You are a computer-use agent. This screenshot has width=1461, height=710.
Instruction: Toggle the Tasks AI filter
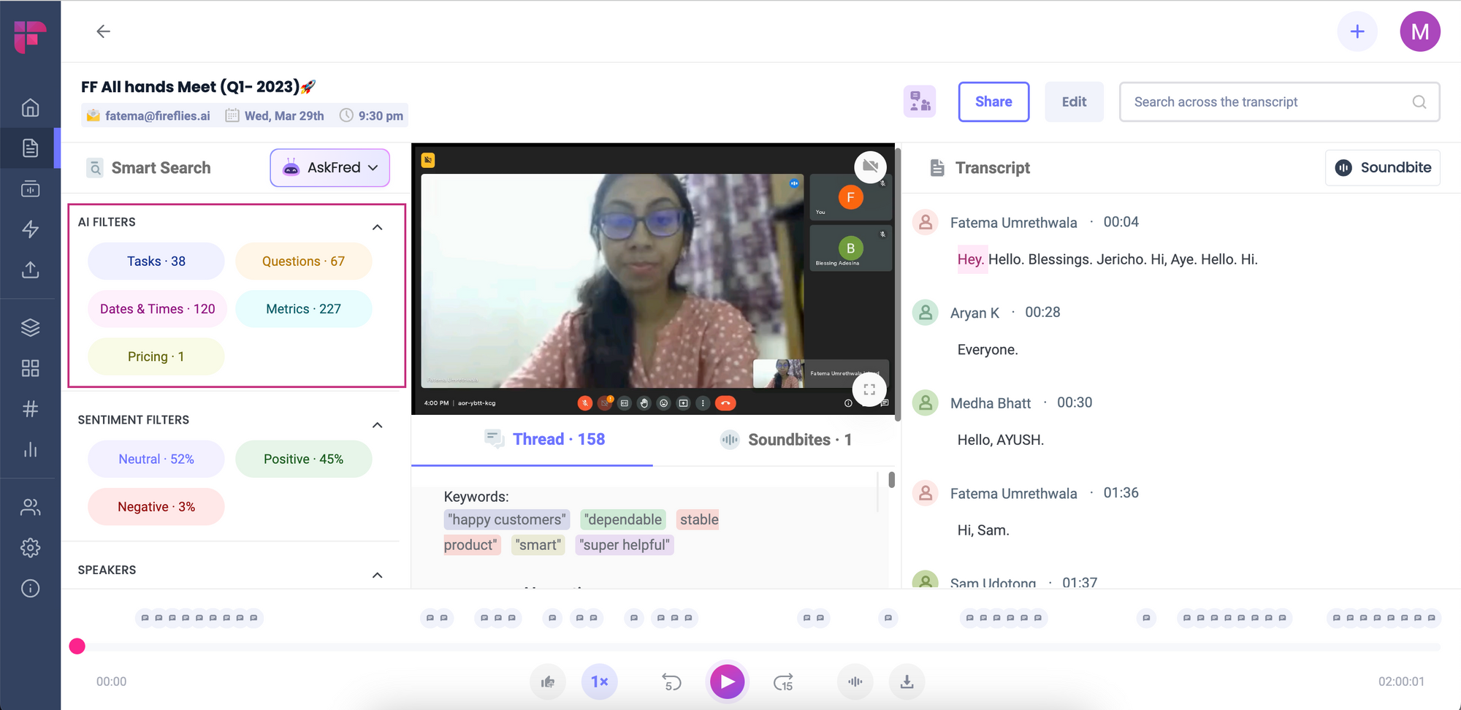pos(156,261)
